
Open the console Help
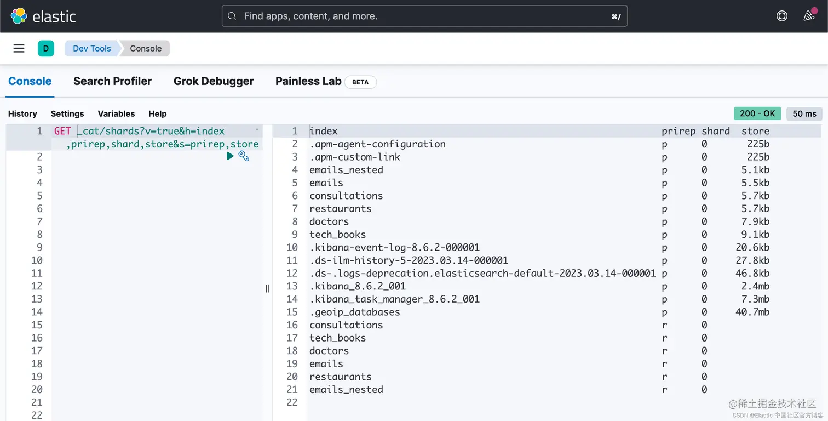(157, 113)
